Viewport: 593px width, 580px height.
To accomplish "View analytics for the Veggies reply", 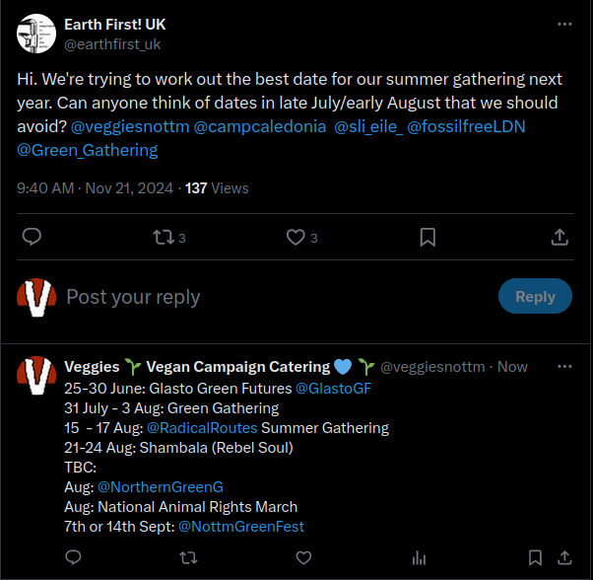I will pos(419,557).
